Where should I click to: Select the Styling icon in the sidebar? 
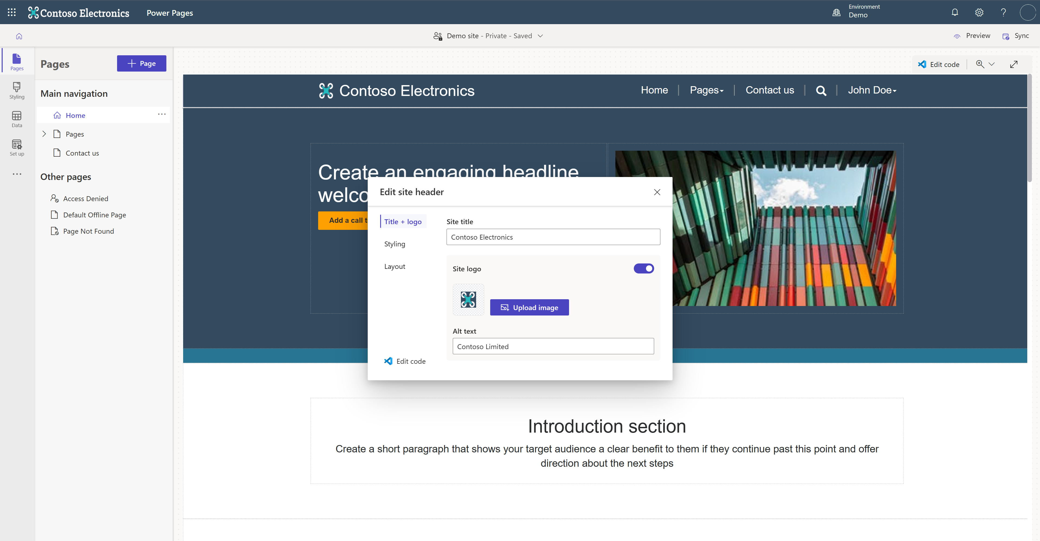tap(17, 90)
